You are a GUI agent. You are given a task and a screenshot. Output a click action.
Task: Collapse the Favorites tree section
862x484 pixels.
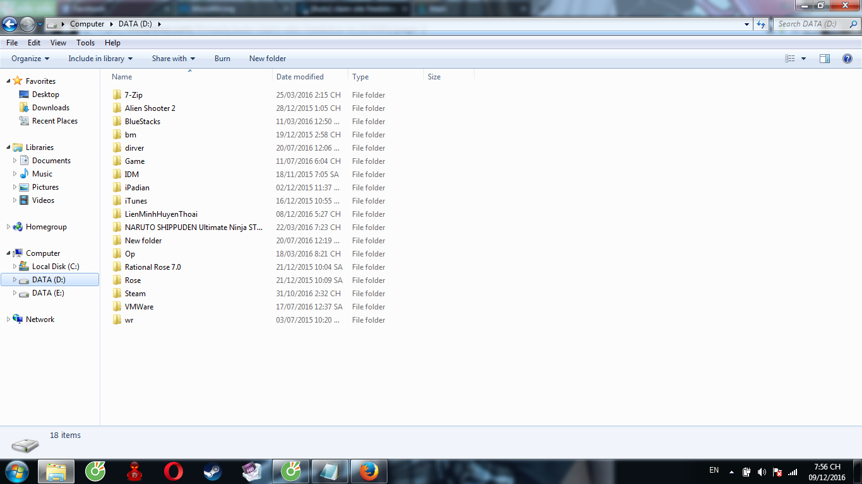click(x=8, y=81)
